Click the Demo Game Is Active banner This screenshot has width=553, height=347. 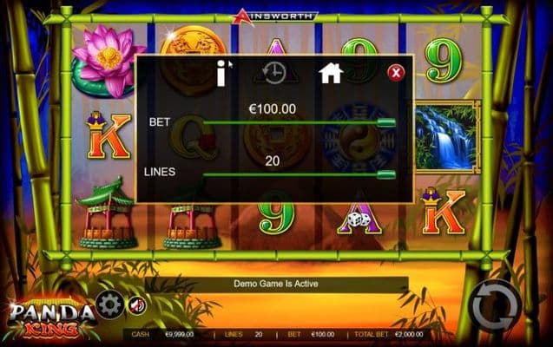tap(276, 284)
